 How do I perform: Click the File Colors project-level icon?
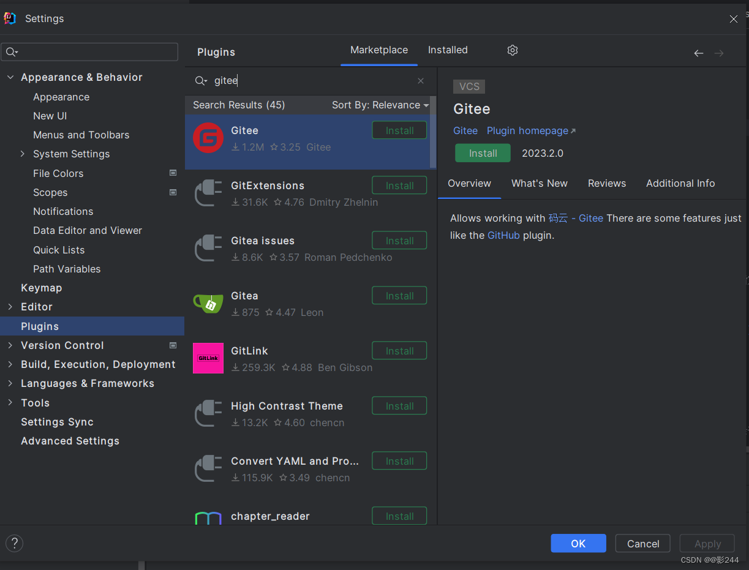(173, 173)
